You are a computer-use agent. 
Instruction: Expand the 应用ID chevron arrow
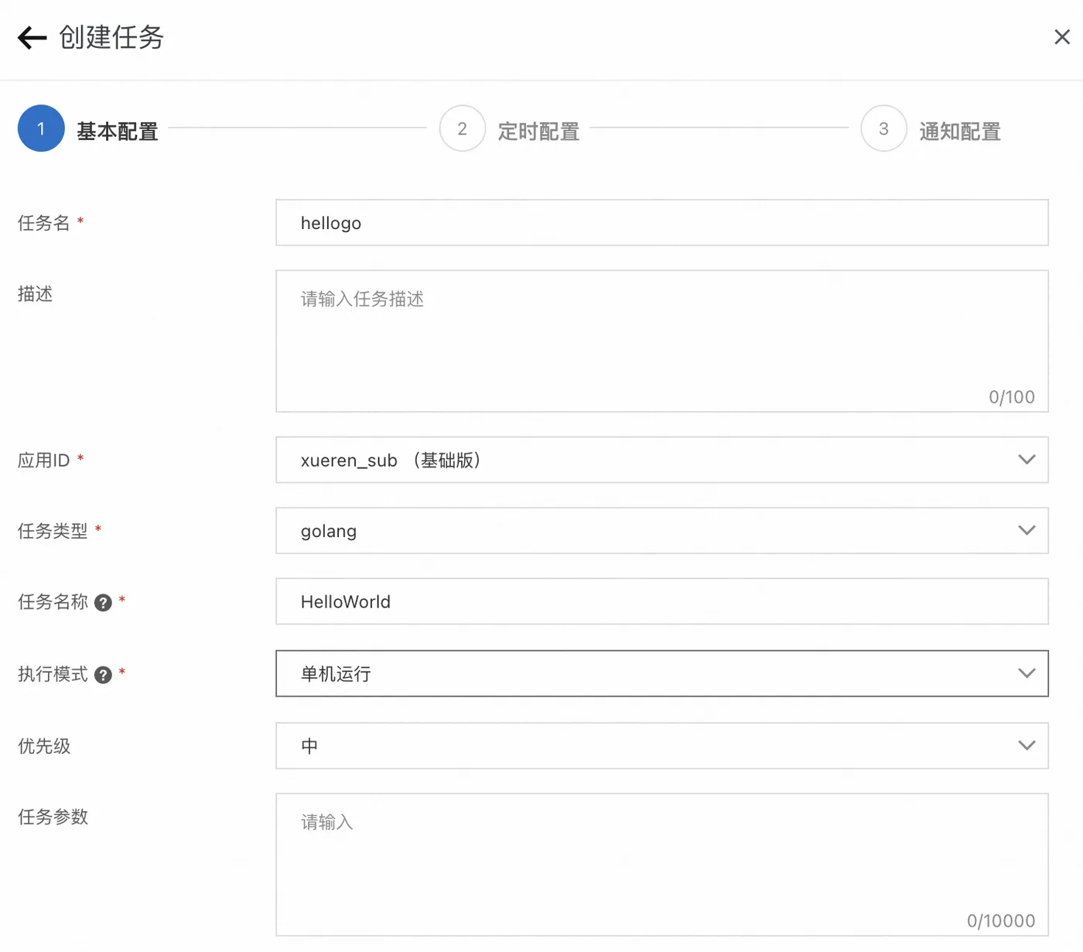[x=1027, y=460]
